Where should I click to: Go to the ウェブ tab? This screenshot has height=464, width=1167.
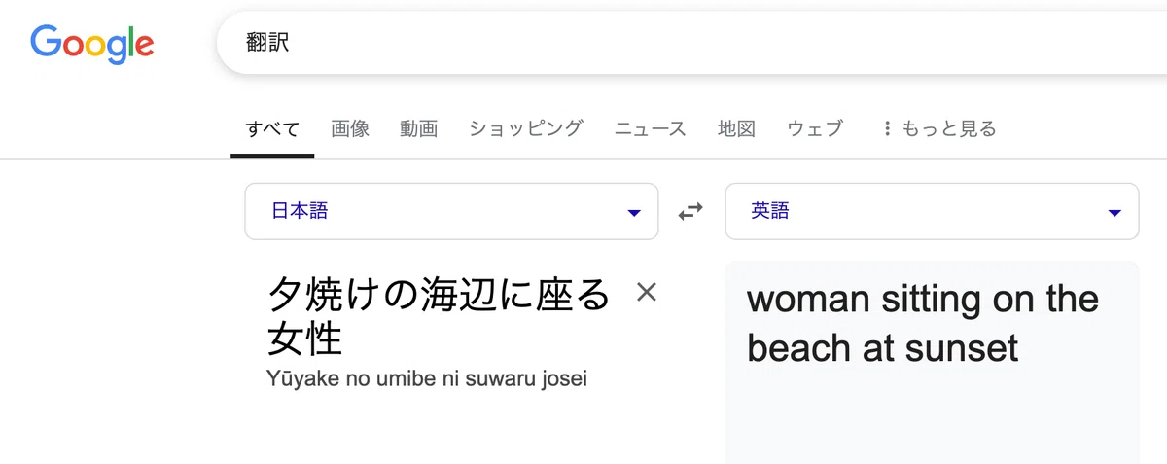point(815,128)
